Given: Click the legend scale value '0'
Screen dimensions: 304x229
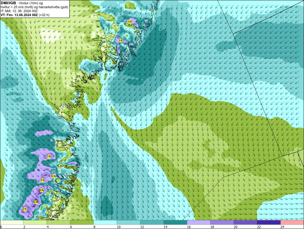Looking at the screenshot, I should point(1,227).
